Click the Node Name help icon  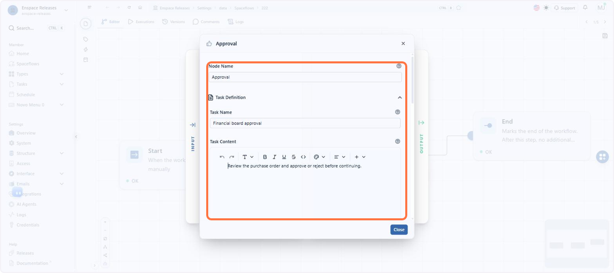[x=399, y=66]
